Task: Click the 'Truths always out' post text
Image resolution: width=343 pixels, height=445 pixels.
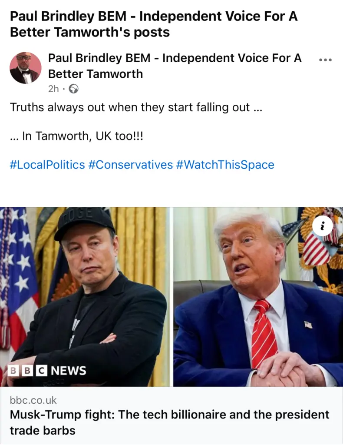Action: coord(136,108)
